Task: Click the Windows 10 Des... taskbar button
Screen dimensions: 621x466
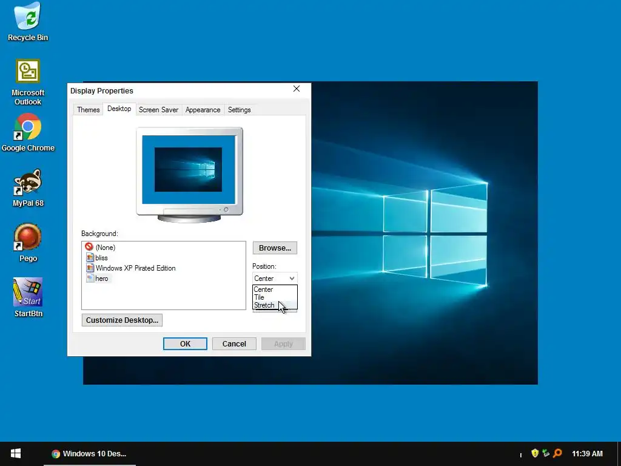Action: coord(90,453)
